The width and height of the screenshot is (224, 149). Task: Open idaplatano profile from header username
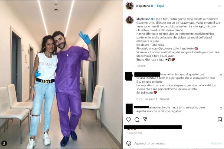tap(143, 6)
